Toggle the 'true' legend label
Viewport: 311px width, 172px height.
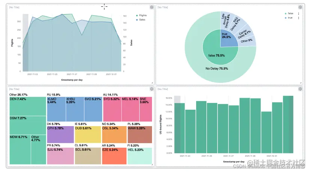[x=290, y=18]
